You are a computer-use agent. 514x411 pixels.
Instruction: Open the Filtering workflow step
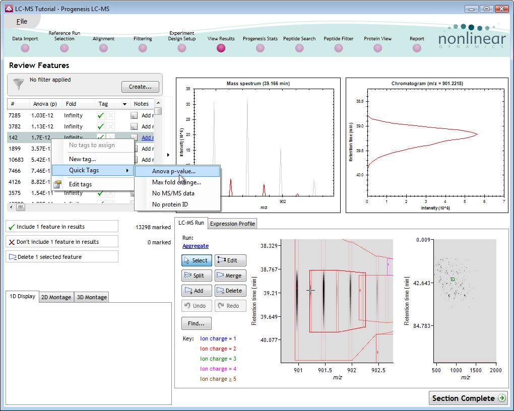143,48
